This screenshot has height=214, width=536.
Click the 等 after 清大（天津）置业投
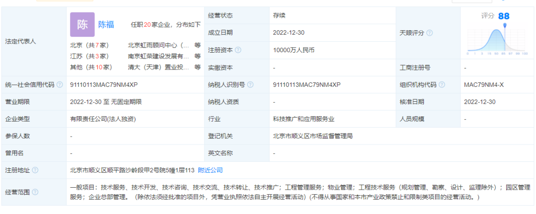coord(198,68)
